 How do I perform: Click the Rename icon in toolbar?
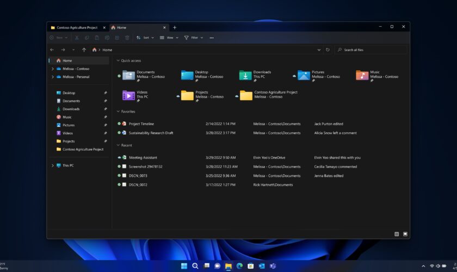tap(107, 38)
